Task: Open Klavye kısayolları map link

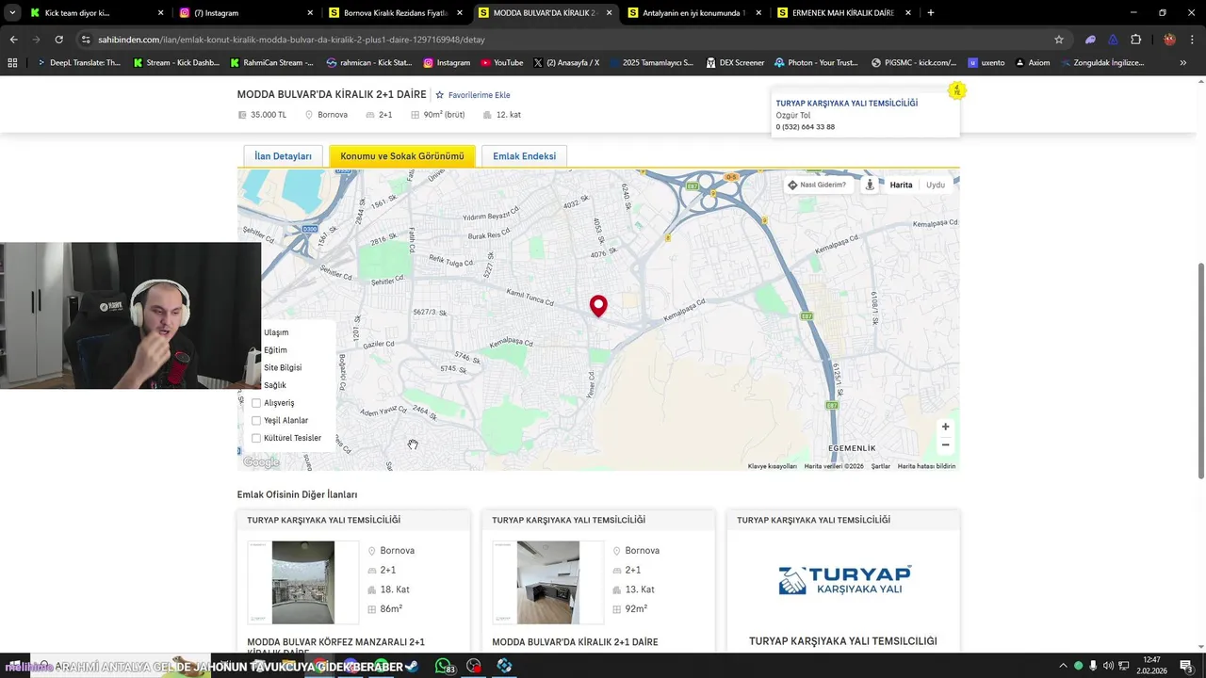Action: [773, 466]
